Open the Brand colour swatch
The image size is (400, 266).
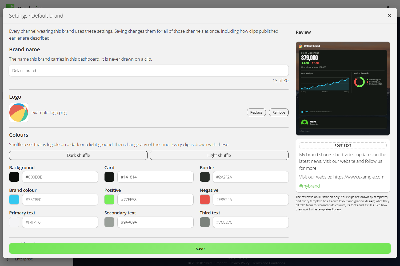14,199
